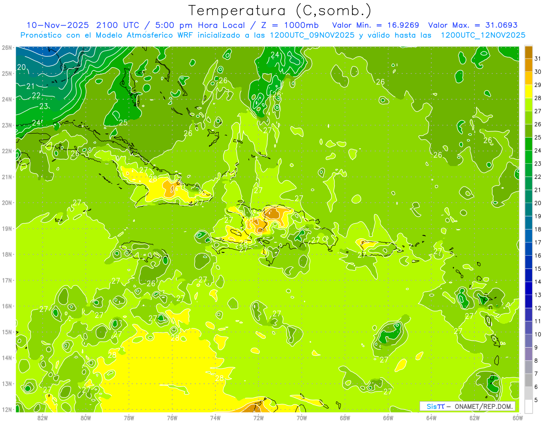Click the latitude axis label "16N"
The image size is (550, 424).
pos(6,306)
